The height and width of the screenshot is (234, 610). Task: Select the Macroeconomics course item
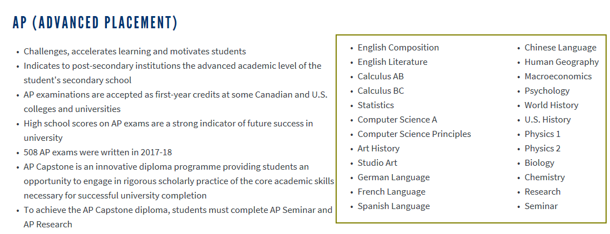[558, 77]
